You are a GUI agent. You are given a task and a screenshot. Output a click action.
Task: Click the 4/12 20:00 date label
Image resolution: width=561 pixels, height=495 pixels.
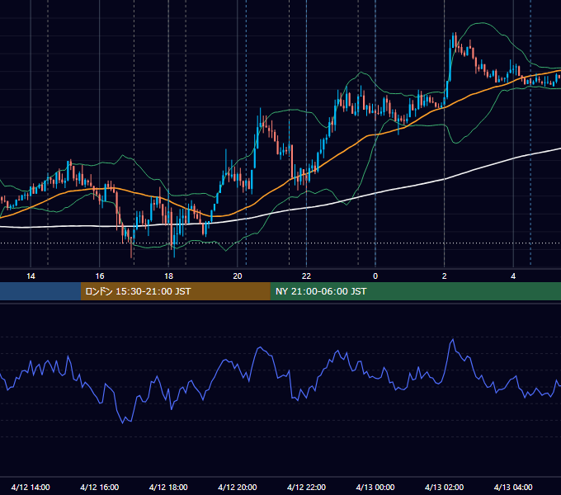click(x=238, y=487)
